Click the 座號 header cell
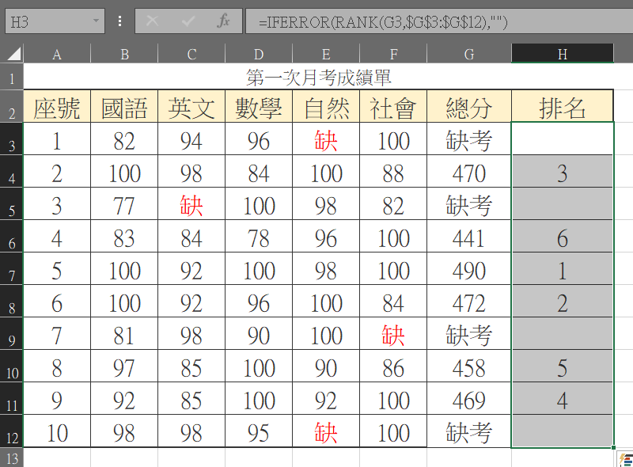 pyautogui.click(x=57, y=107)
